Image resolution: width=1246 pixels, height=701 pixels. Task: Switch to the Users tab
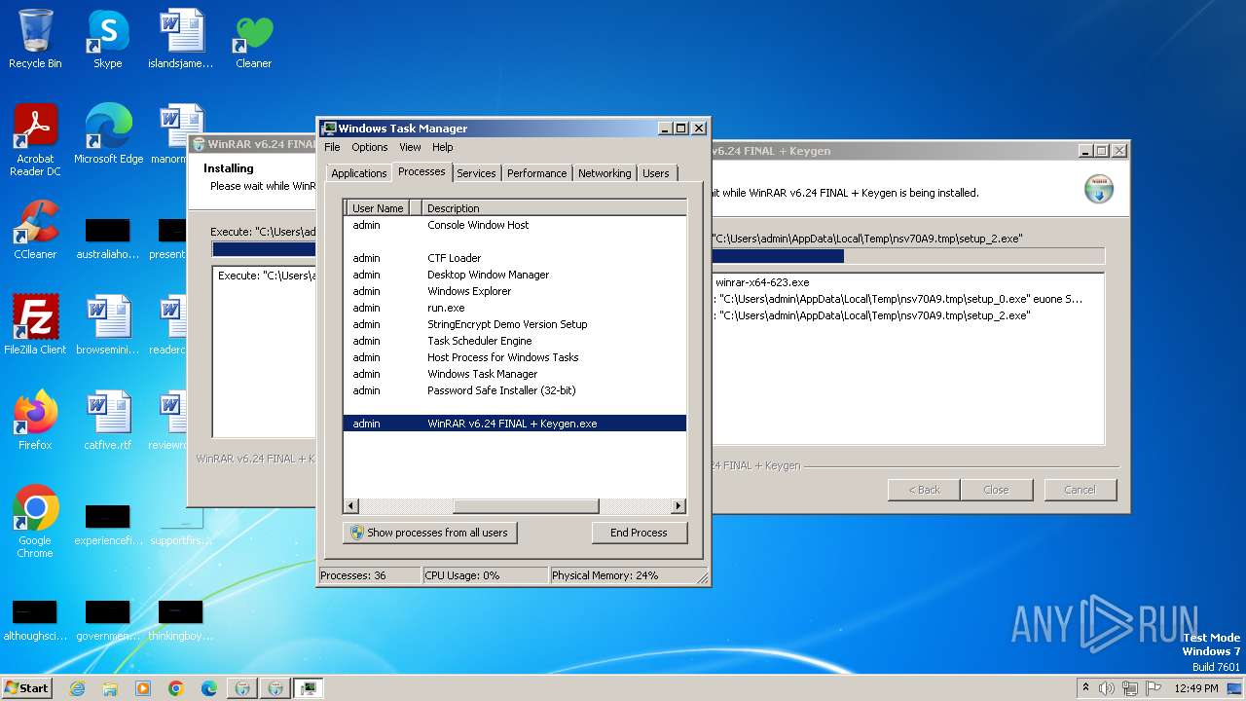click(x=656, y=173)
